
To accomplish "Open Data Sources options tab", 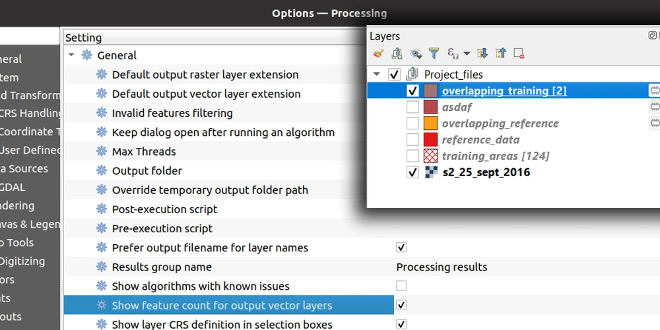I will point(24,169).
